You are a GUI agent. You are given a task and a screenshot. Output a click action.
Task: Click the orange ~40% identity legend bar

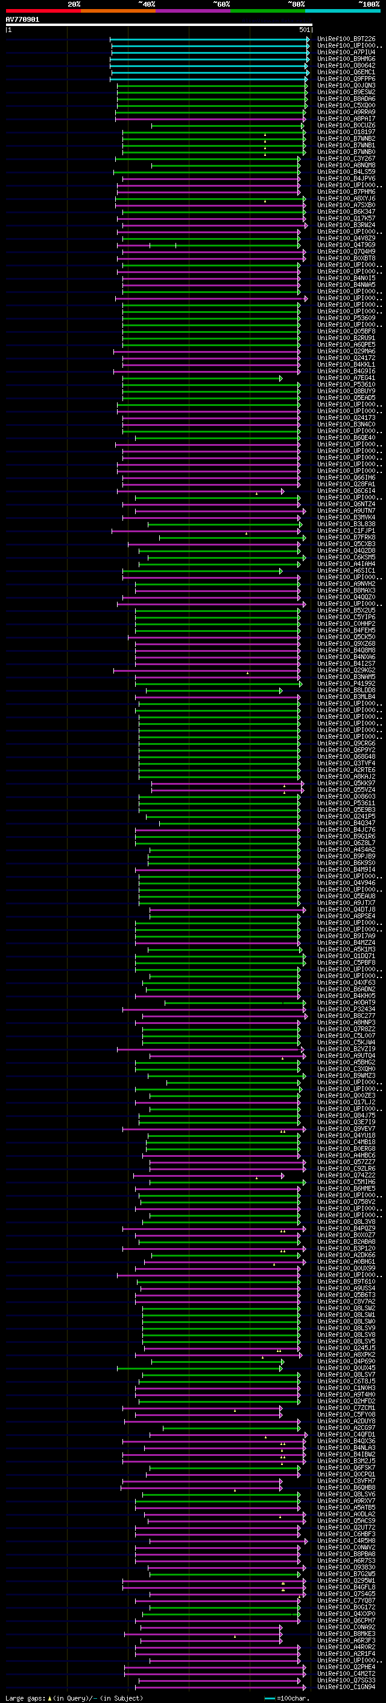tap(118, 11)
